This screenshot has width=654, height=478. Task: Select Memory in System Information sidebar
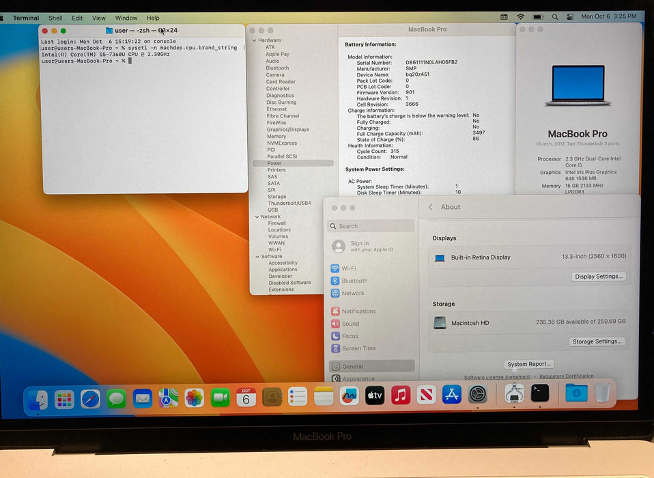(x=276, y=137)
